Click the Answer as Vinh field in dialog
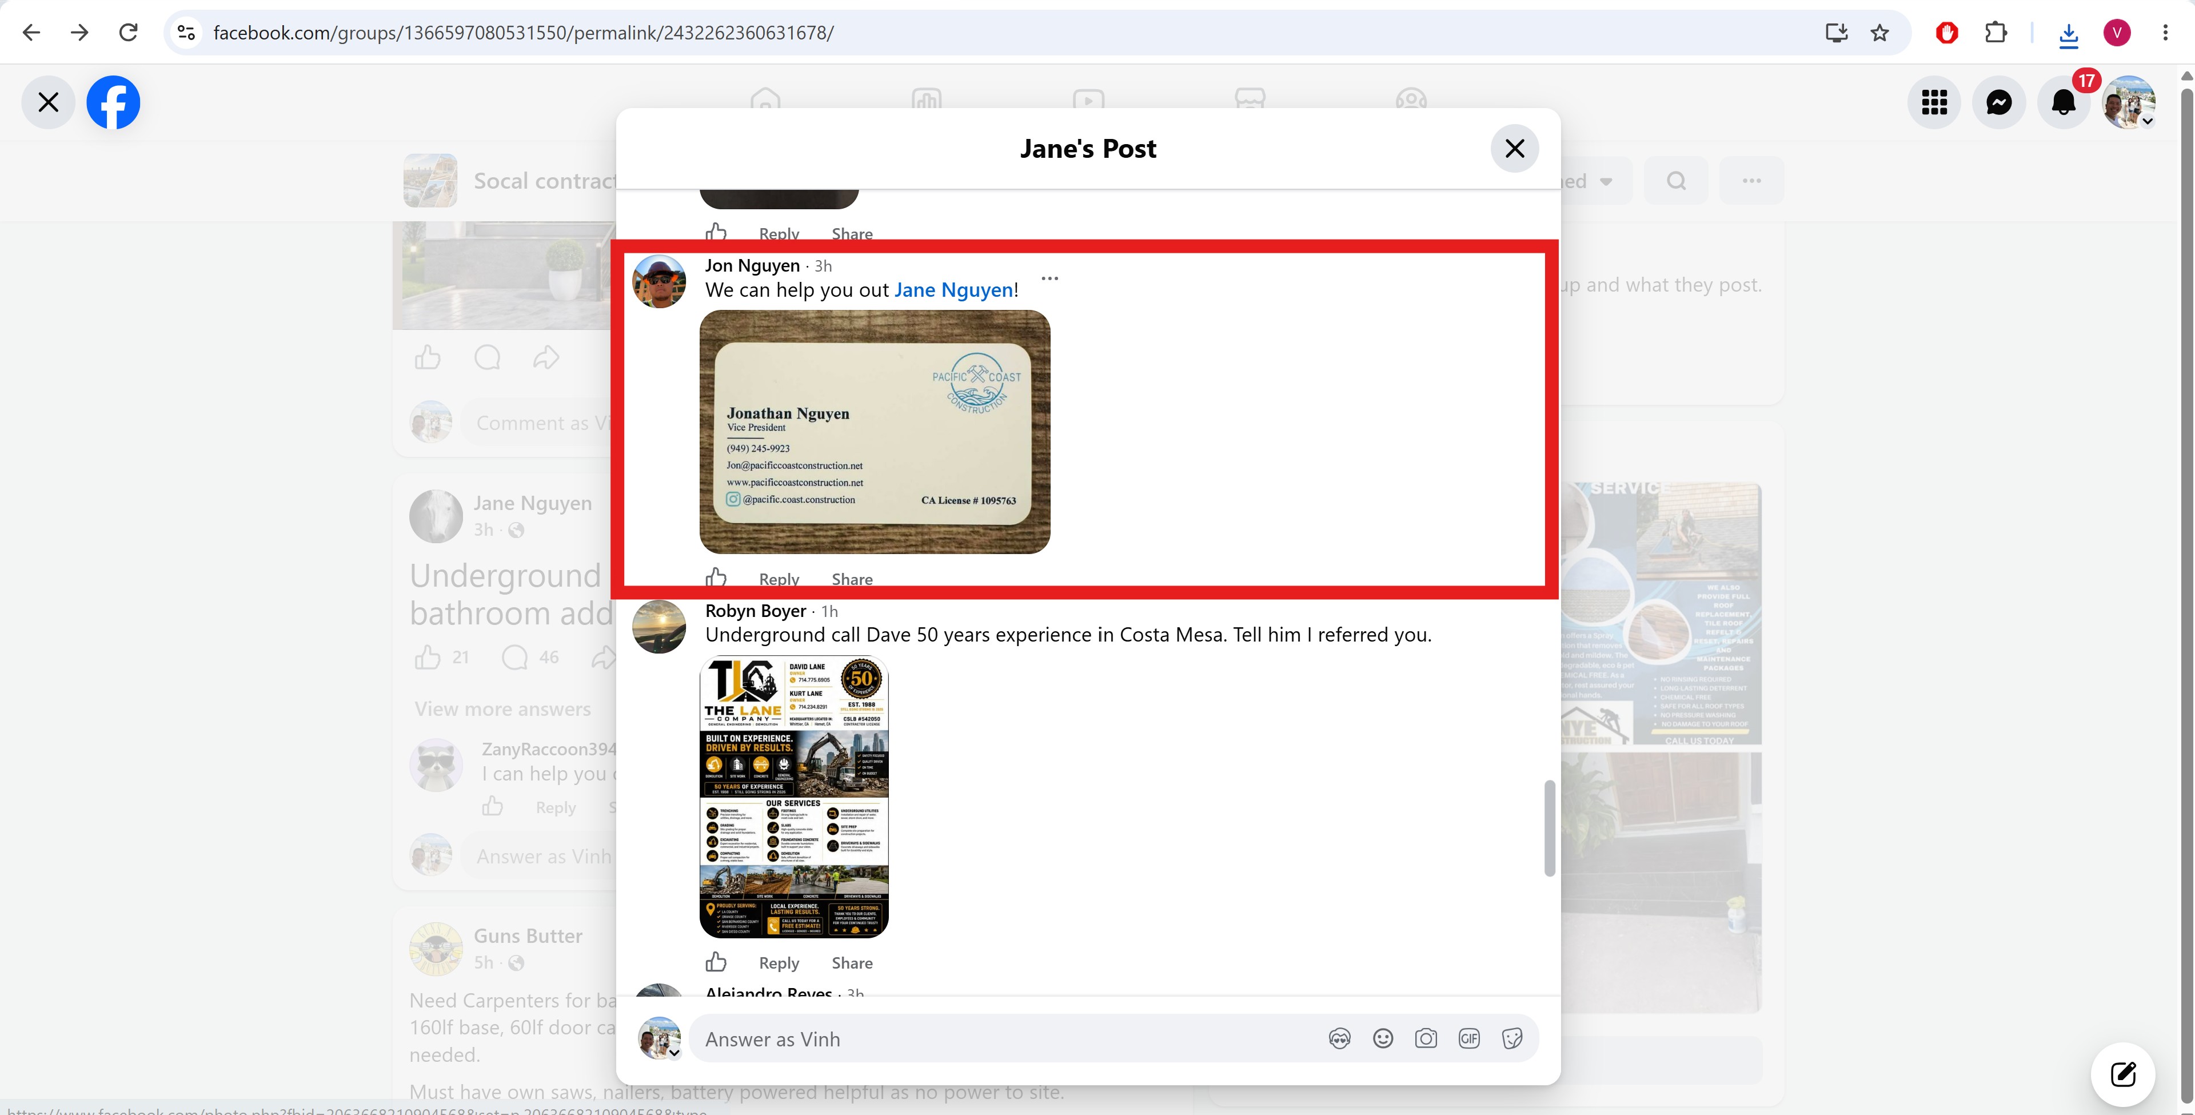The image size is (2195, 1115). coord(1005,1039)
